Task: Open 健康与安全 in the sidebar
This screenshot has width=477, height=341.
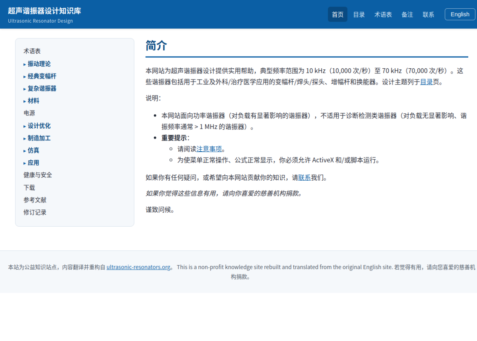Action: [x=38, y=175]
